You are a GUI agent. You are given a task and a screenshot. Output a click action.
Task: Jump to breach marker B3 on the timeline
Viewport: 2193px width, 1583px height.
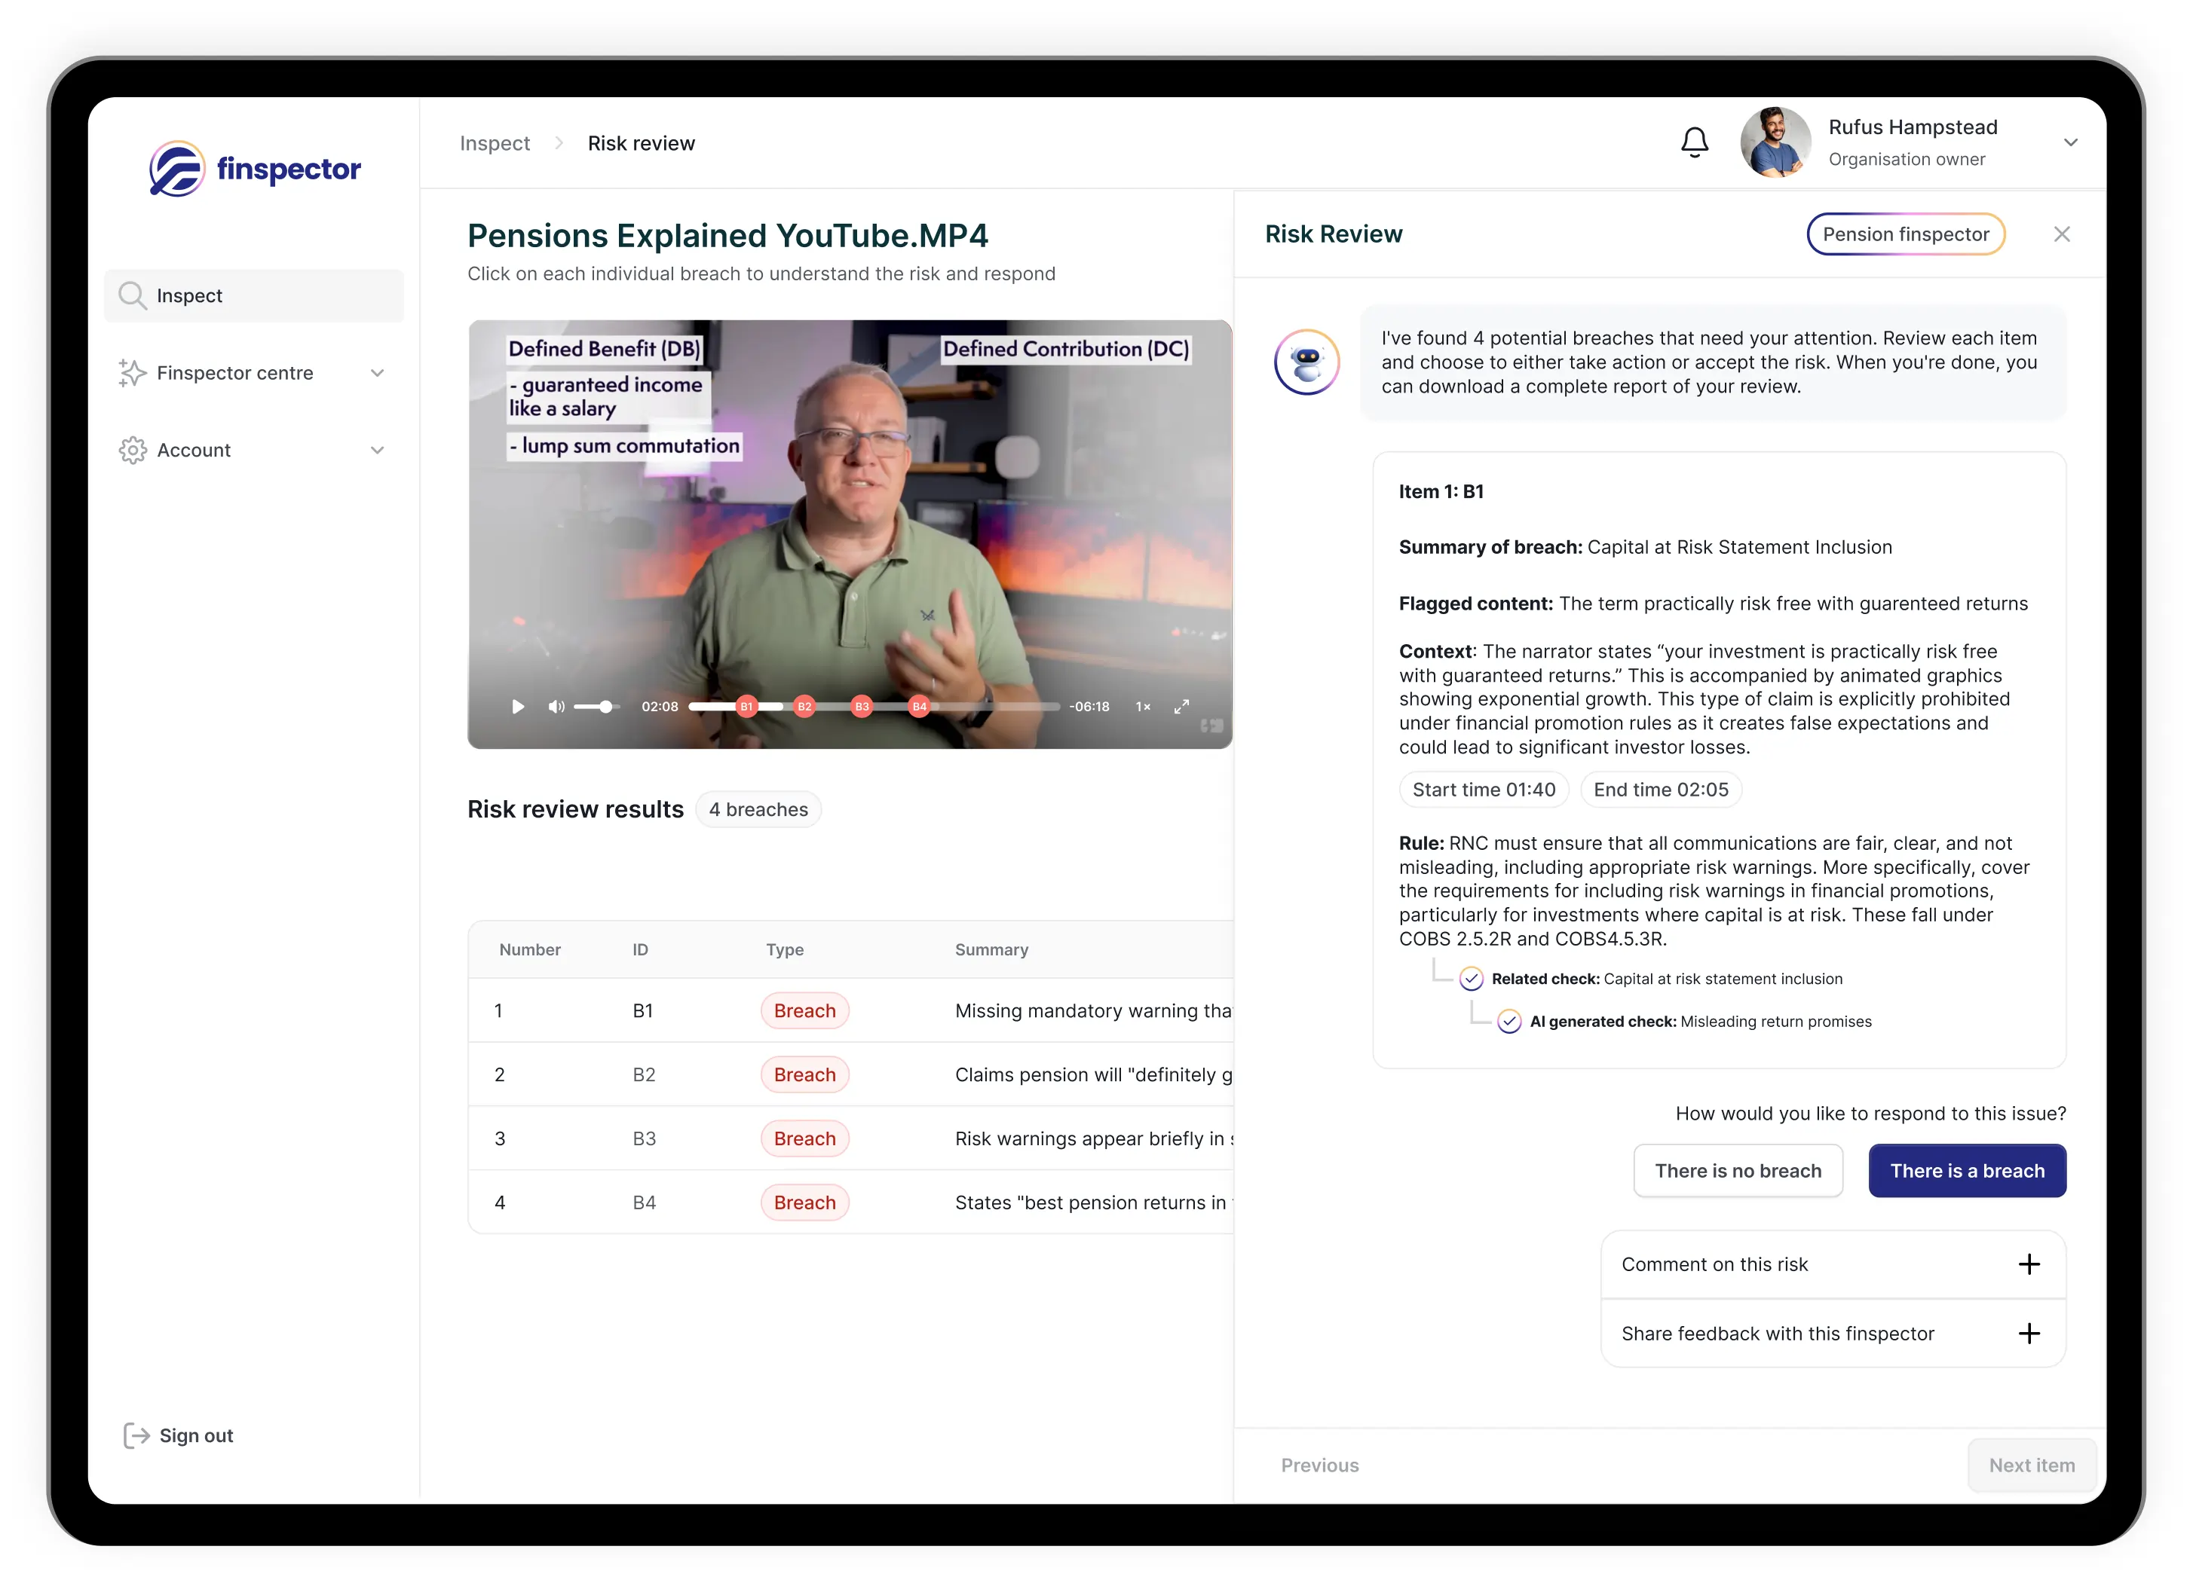(x=862, y=705)
